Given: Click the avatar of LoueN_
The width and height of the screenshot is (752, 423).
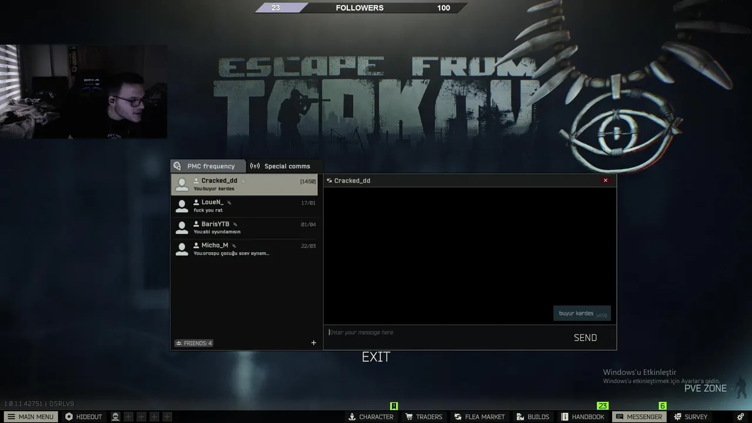Looking at the screenshot, I should coord(182,206).
